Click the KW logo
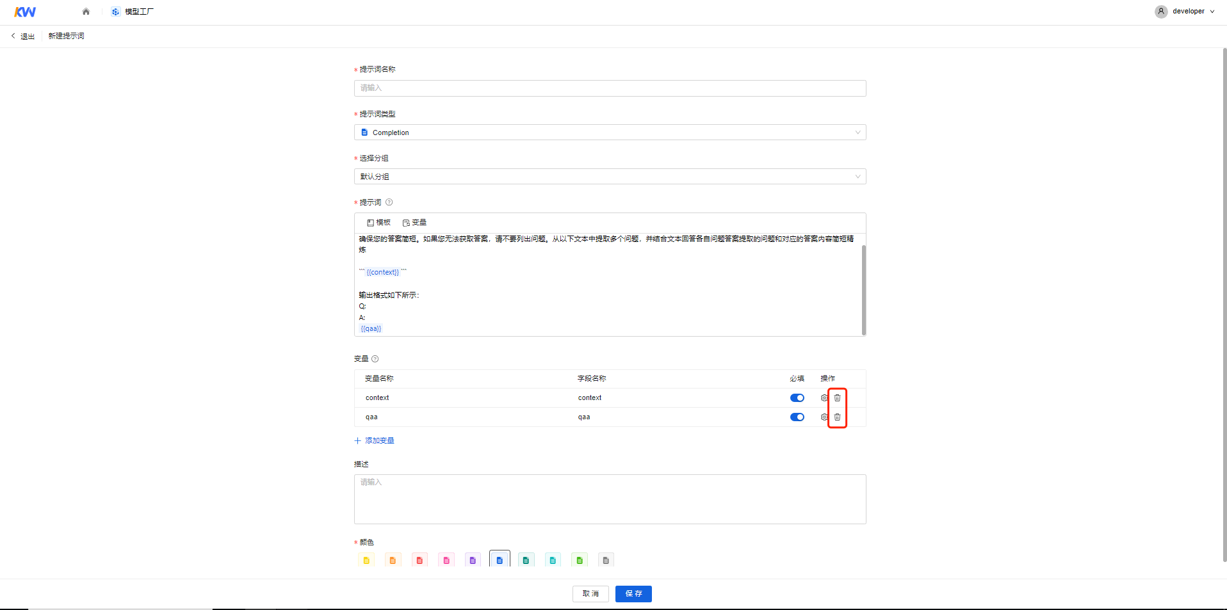Viewport: 1227px width, 610px height. point(25,12)
